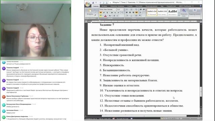Click the zoom out minus in status bar
This screenshot has height=121, width=215.
click(181, 119)
